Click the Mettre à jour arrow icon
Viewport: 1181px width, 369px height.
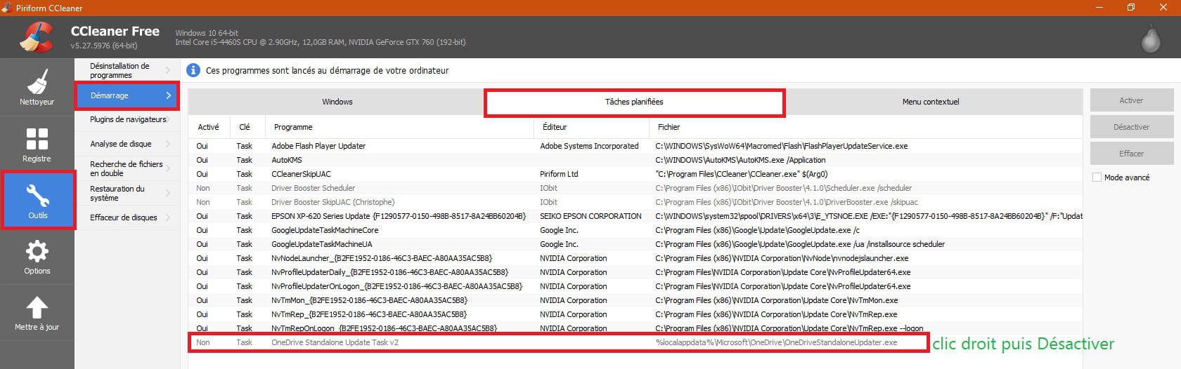37,307
